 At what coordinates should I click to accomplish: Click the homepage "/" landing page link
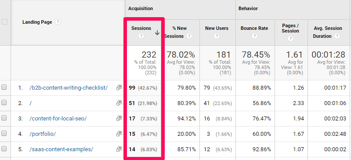tap(30, 103)
